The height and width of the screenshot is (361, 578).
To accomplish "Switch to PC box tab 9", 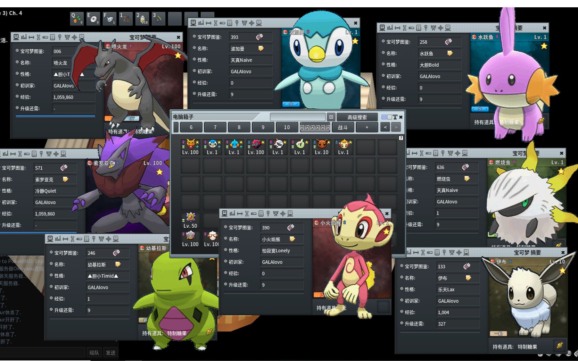I will pyautogui.click(x=263, y=127).
